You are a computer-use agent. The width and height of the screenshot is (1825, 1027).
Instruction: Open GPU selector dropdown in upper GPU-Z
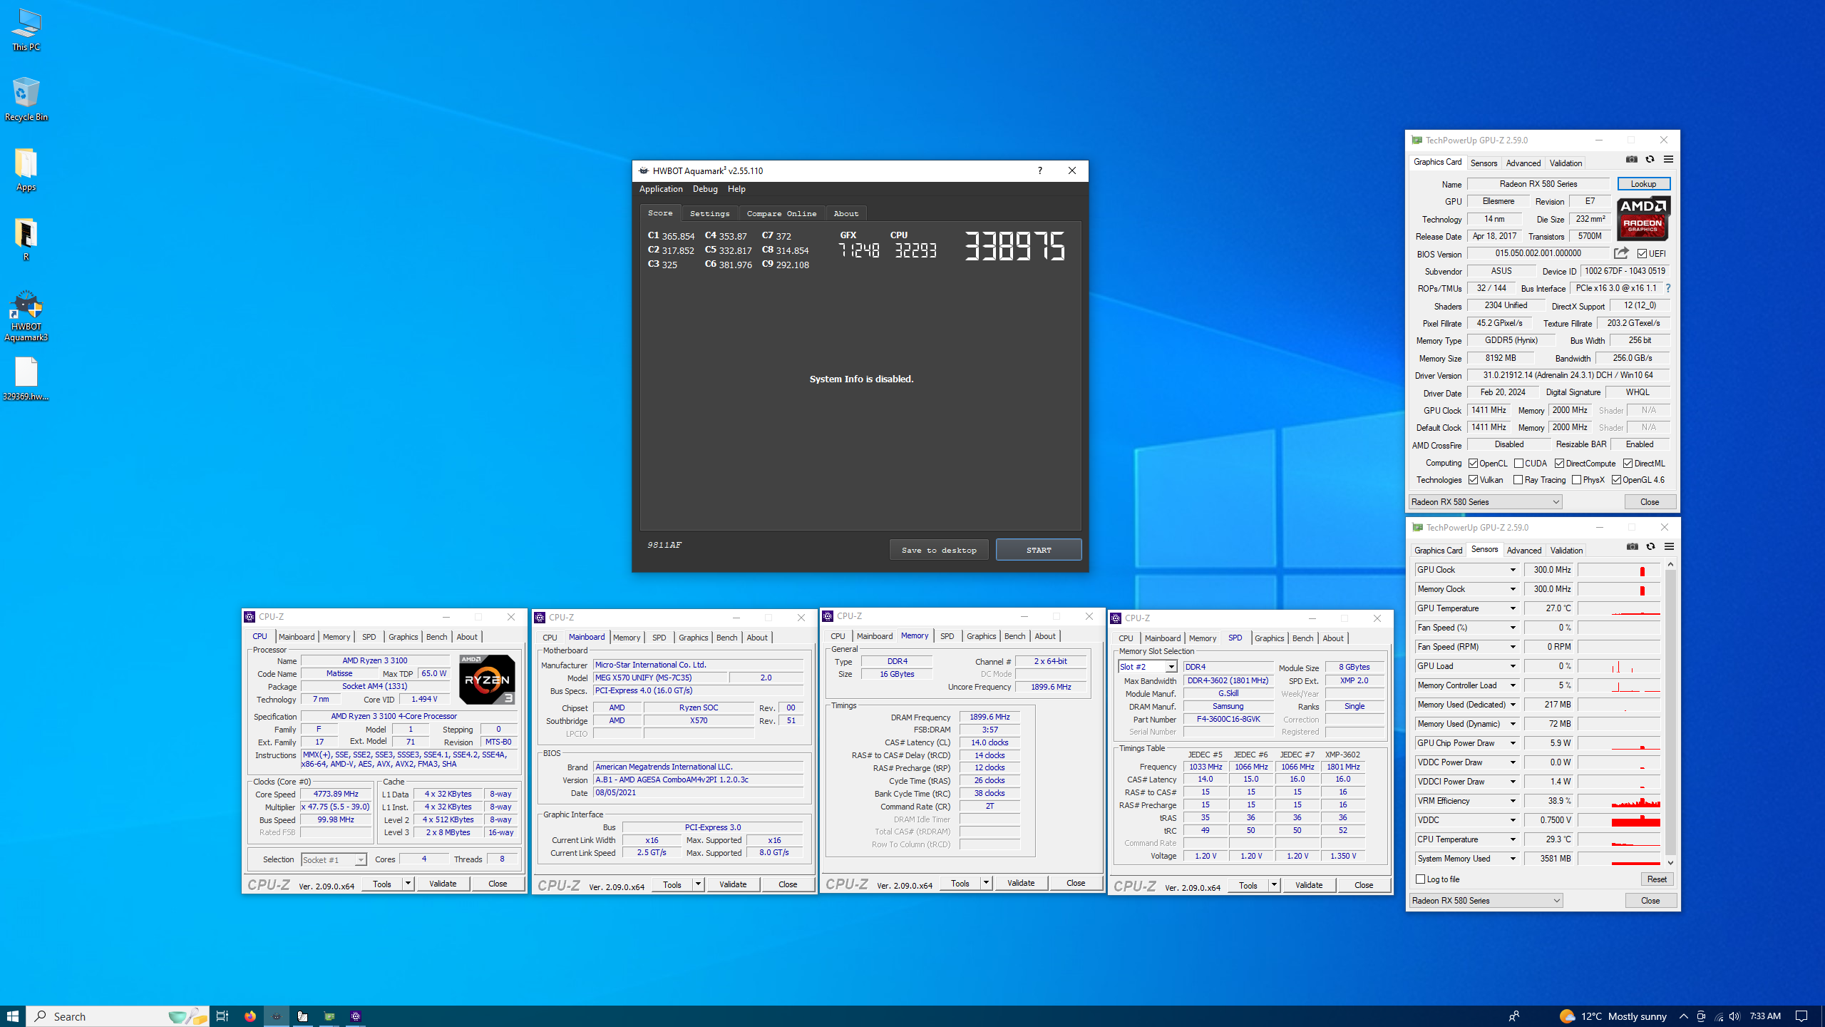click(1486, 502)
